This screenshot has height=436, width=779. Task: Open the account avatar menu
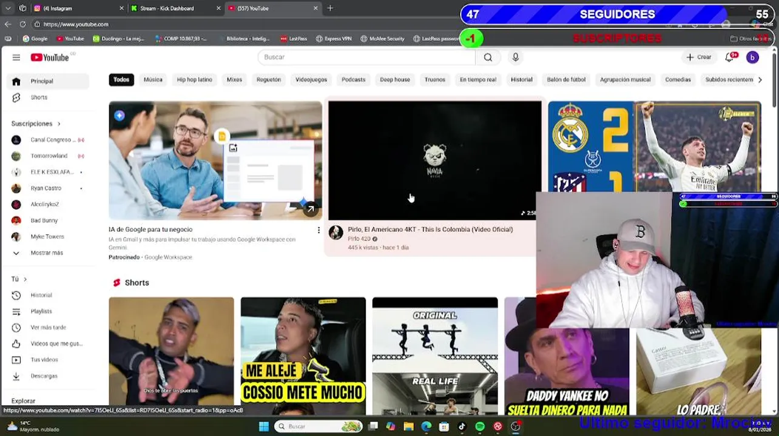tap(752, 57)
